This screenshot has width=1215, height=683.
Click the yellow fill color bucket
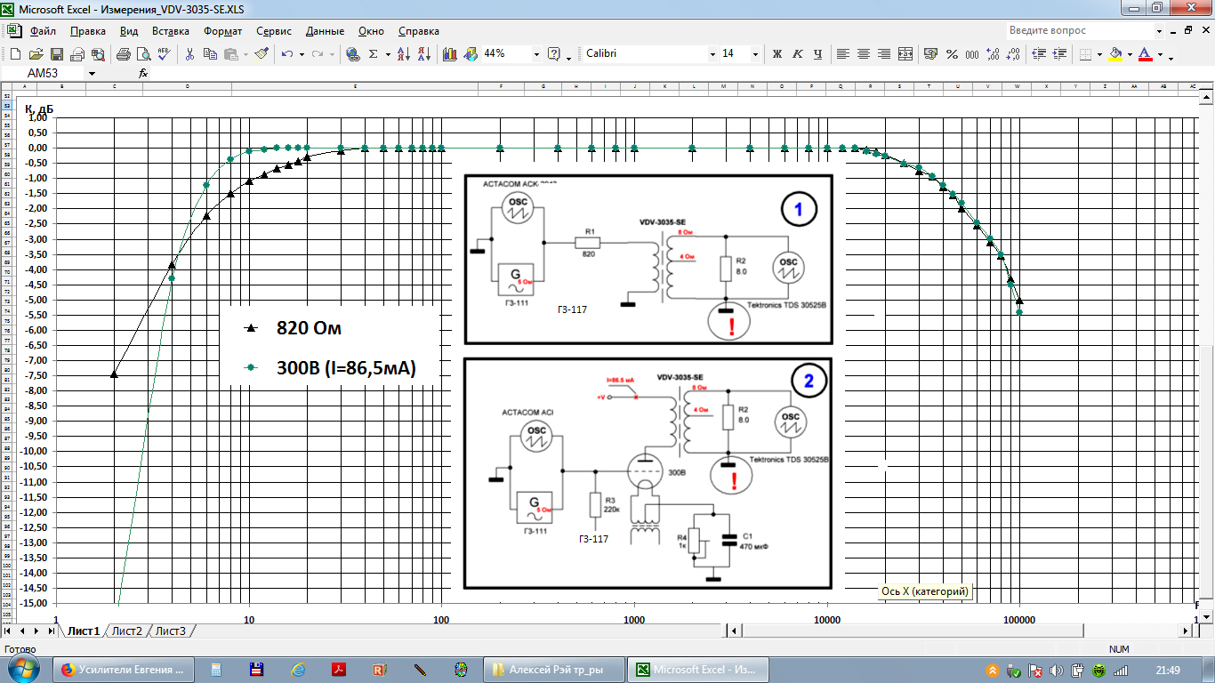tap(1115, 54)
